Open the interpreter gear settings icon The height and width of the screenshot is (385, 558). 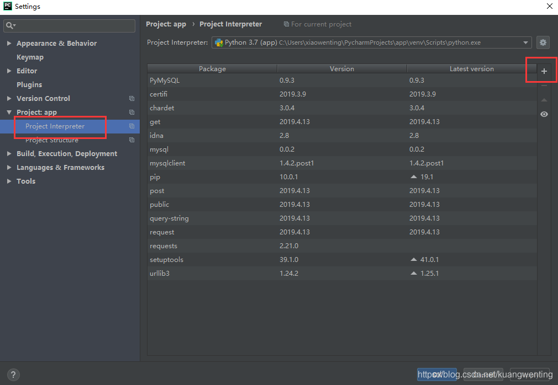543,42
